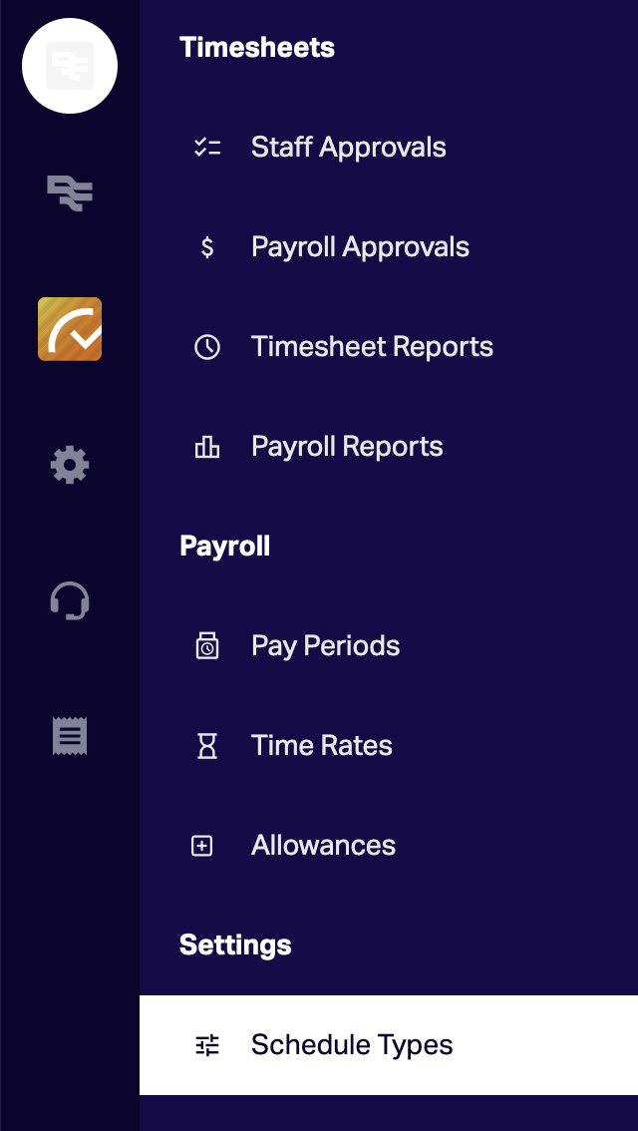The image size is (638, 1131).
Task: Click the bar chart icon for Payroll Reports
Action: tap(207, 447)
